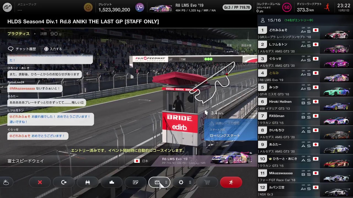The height and width of the screenshot is (198, 353).
Task: Click the Fuji Speedway track map
Action: 212,82
